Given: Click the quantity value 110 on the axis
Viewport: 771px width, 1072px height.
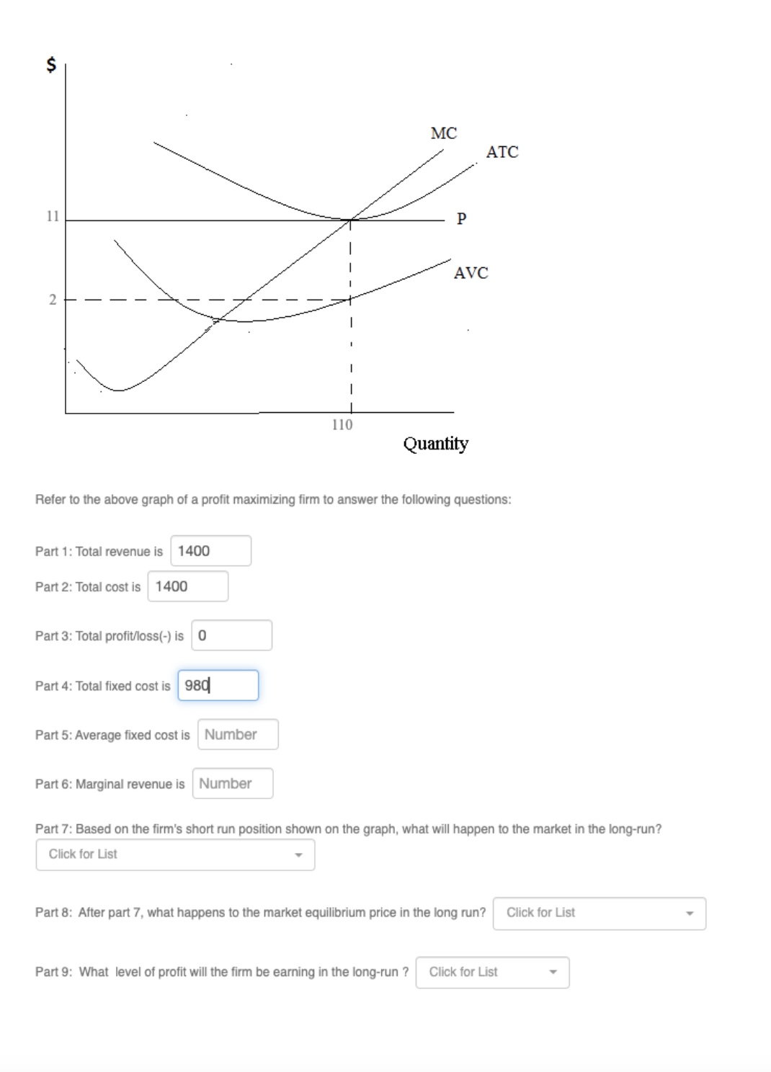Looking at the screenshot, I should pyautogui.click(x=342, y=425).
